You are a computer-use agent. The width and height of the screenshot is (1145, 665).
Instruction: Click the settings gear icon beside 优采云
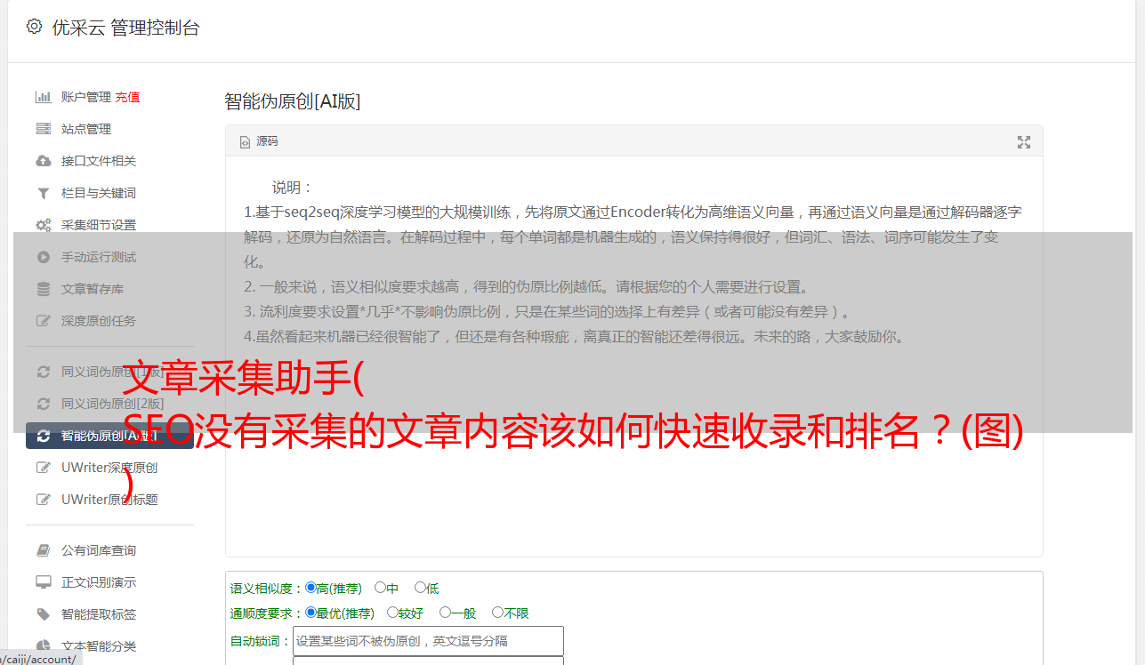click(x=34, y=27)
